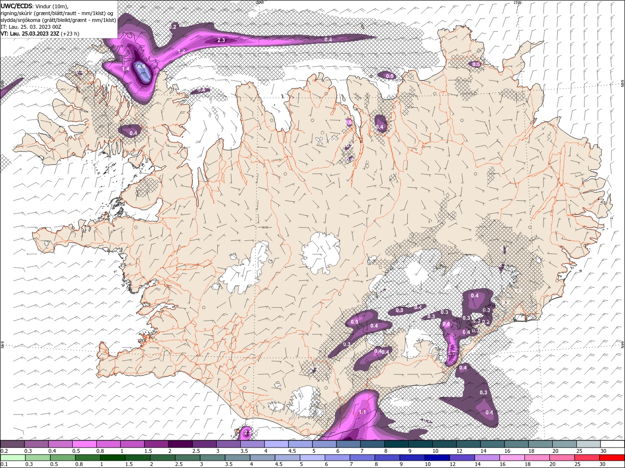The image size is (625, 468).
Task: Click the snow legend swatch for 14–16
Action: pyautogui.click(x=492, y=444)
